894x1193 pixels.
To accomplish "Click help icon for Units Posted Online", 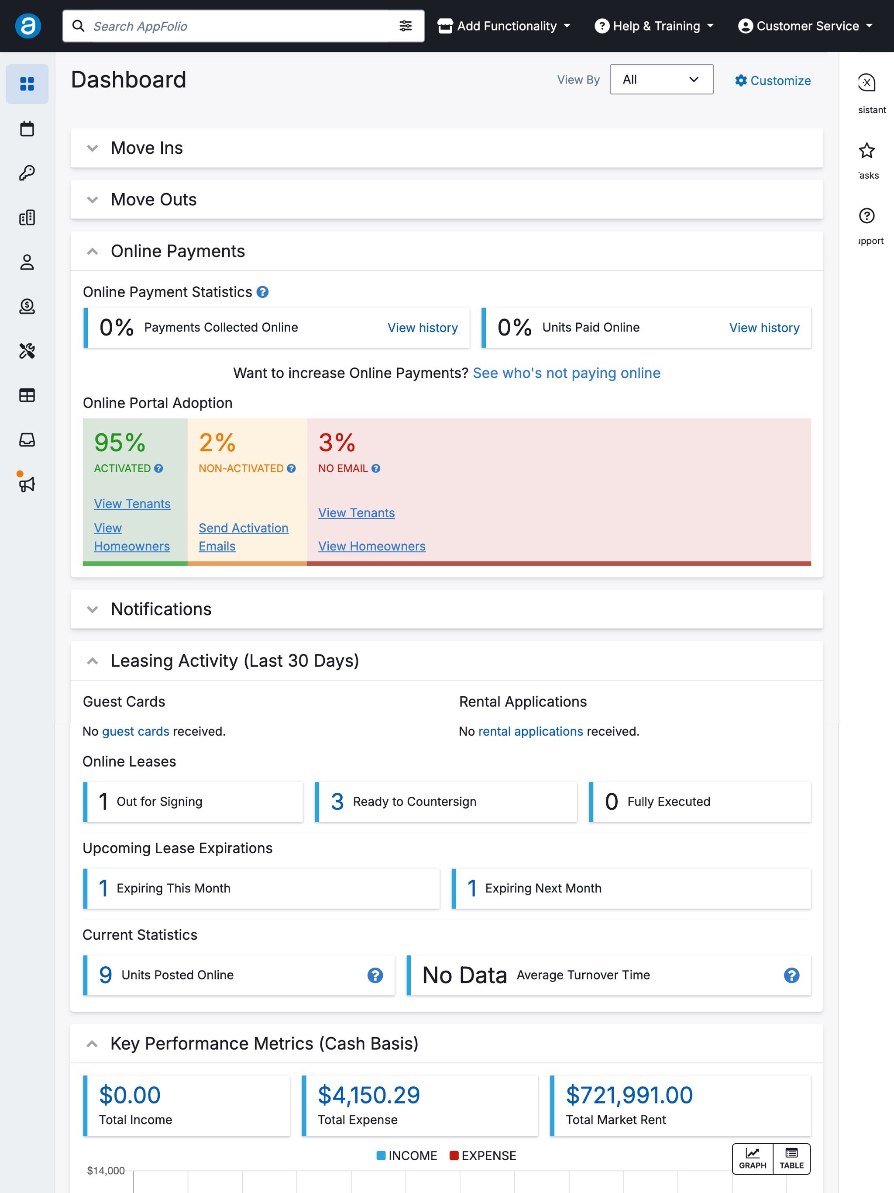I will [x=375, y=975].
